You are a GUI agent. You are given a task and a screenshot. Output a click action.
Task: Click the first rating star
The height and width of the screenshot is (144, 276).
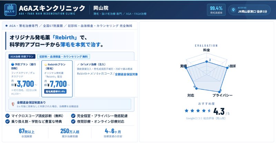pos(187,111)
